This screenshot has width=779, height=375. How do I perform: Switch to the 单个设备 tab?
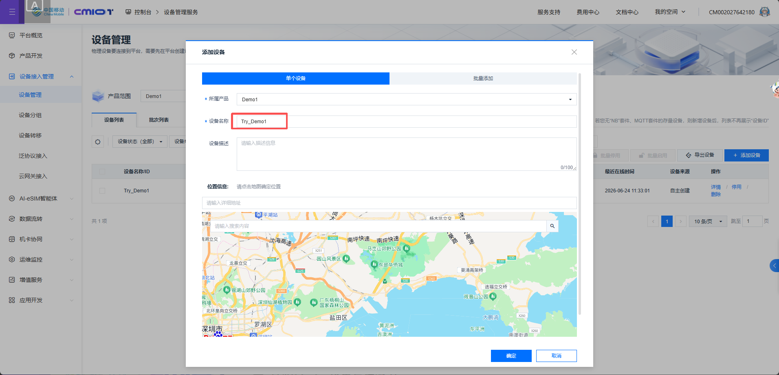296,78
